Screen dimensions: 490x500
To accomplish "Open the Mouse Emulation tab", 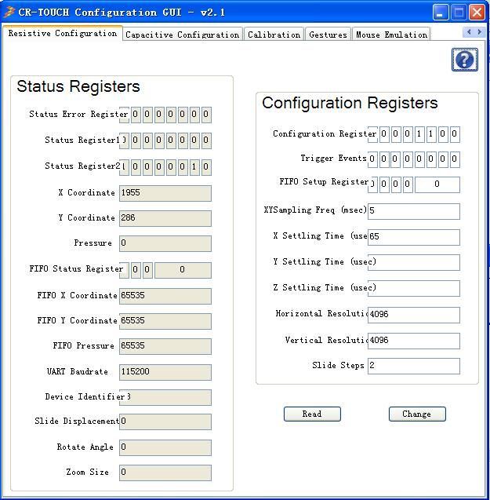I will point(391,35).
